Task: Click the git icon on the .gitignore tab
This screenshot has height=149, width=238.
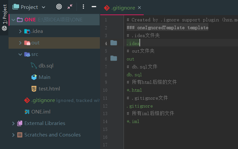Action: point(107,8)
